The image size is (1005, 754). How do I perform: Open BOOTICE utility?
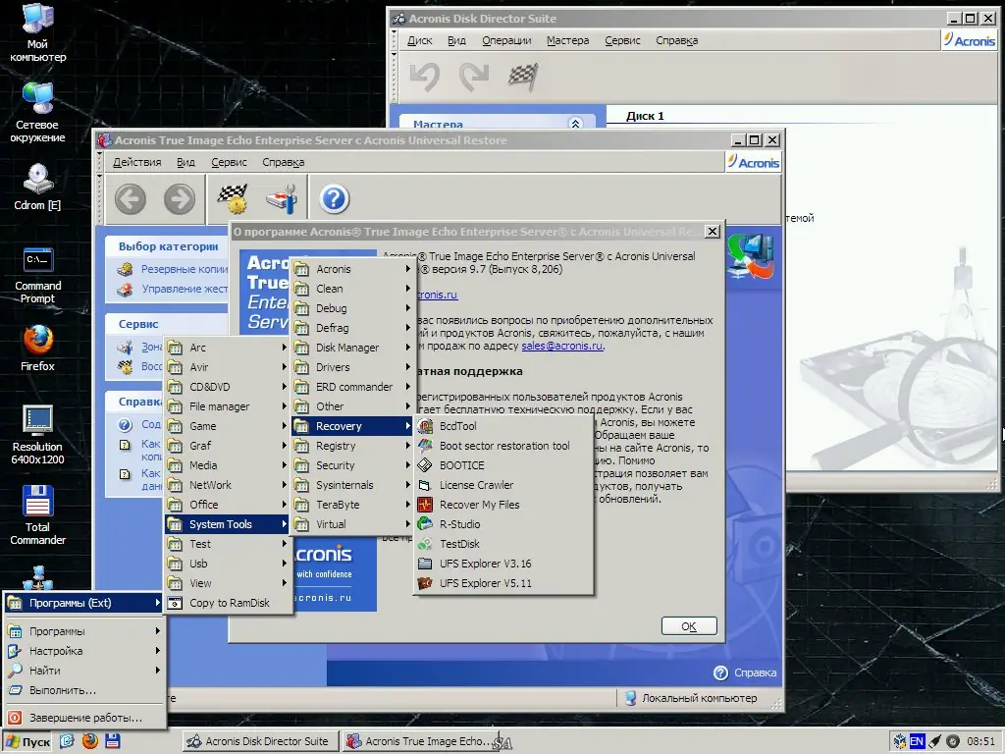tap(503, 465)
